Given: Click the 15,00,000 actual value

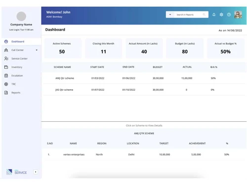Looking at the screenshot, I should point(187,78).
